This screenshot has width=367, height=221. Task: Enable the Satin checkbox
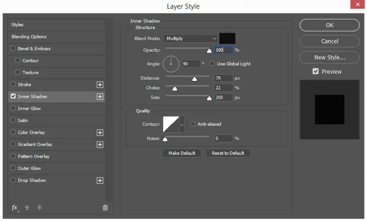pyautogui.click(x=13, y=120)
